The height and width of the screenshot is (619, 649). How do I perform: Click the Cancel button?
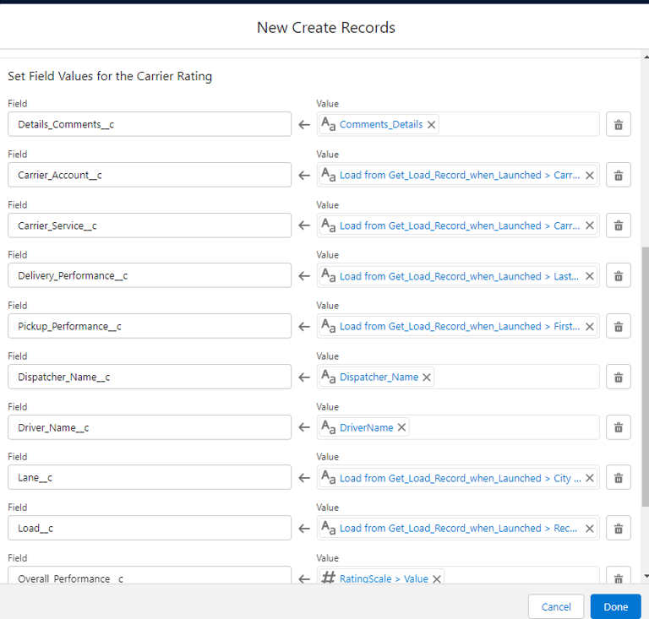pos(556,606)
